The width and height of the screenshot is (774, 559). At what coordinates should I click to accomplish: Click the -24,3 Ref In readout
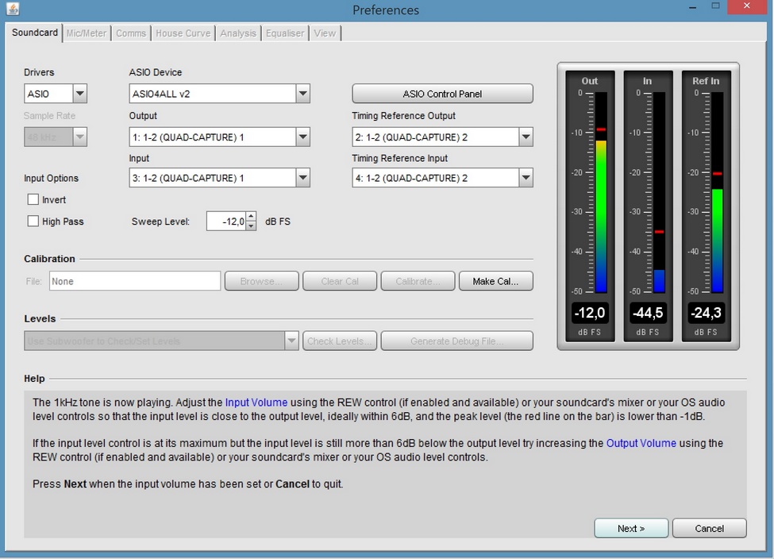point(706,313)
